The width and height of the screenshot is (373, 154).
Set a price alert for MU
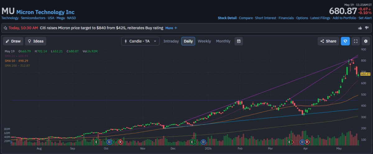(x=365, y=18)
